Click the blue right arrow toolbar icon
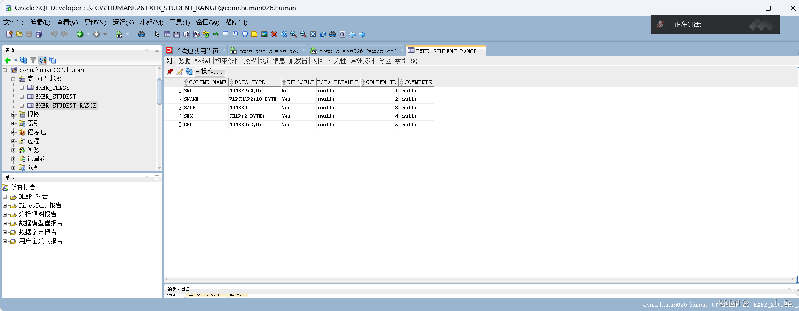The height and width of the screenshot is (311, 799). tap(362, 34)
